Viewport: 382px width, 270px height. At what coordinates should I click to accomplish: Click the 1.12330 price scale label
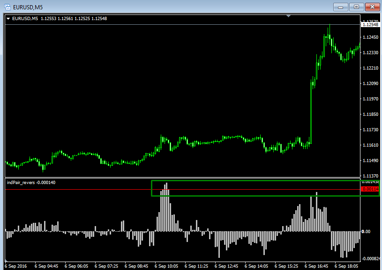tap(371, 52)
